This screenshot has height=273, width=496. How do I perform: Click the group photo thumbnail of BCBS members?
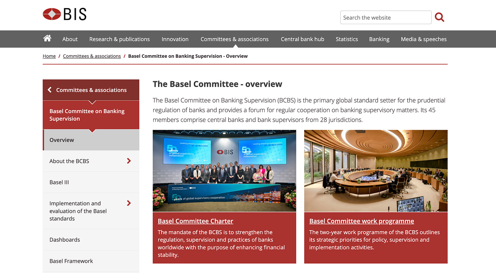(x=224, y=171)
